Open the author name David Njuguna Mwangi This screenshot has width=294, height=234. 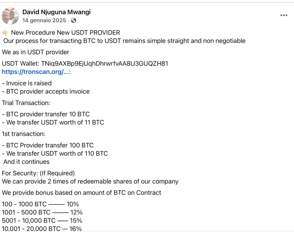(56, 12)
